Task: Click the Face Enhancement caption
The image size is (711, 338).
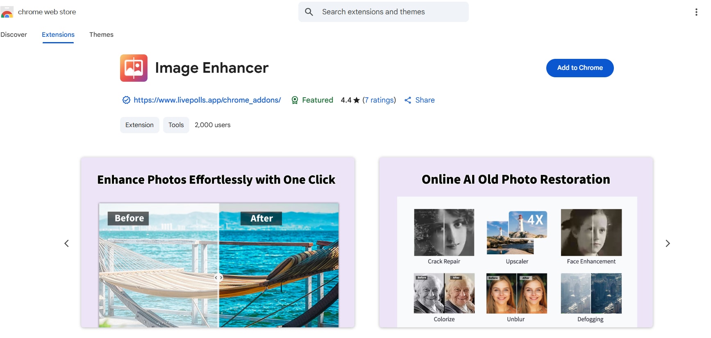Action: tap(591, 262)
